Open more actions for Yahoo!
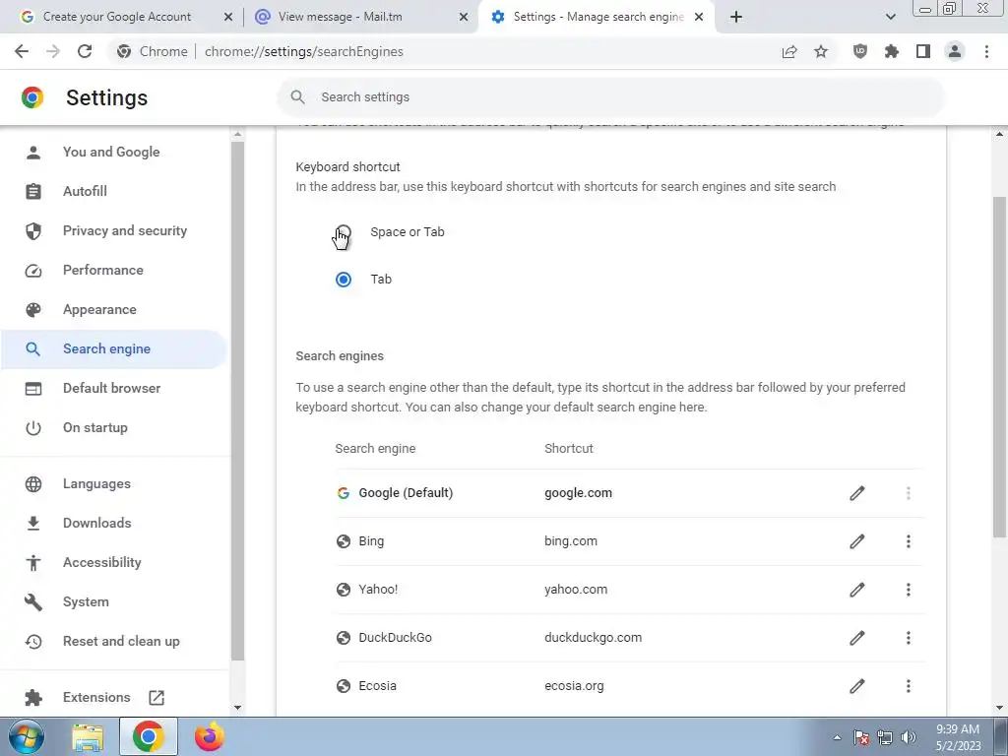Image resolution: width=1008 pixels, height=756 pixels. (909, 590)
